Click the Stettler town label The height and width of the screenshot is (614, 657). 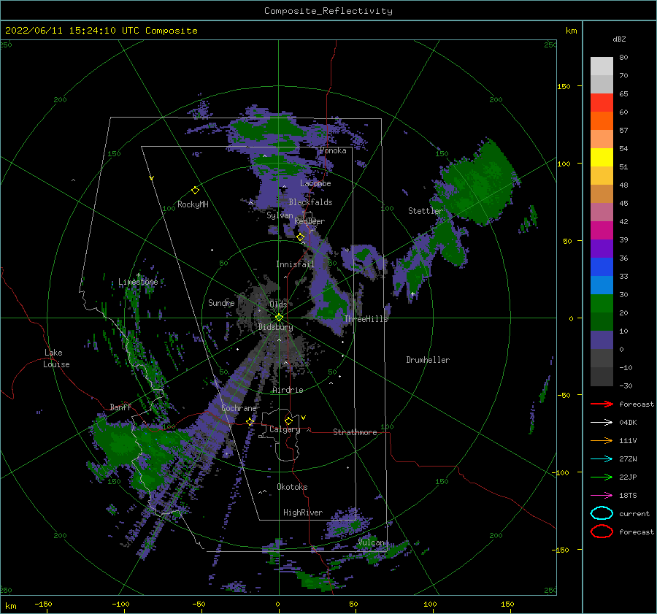coord(426,211)
